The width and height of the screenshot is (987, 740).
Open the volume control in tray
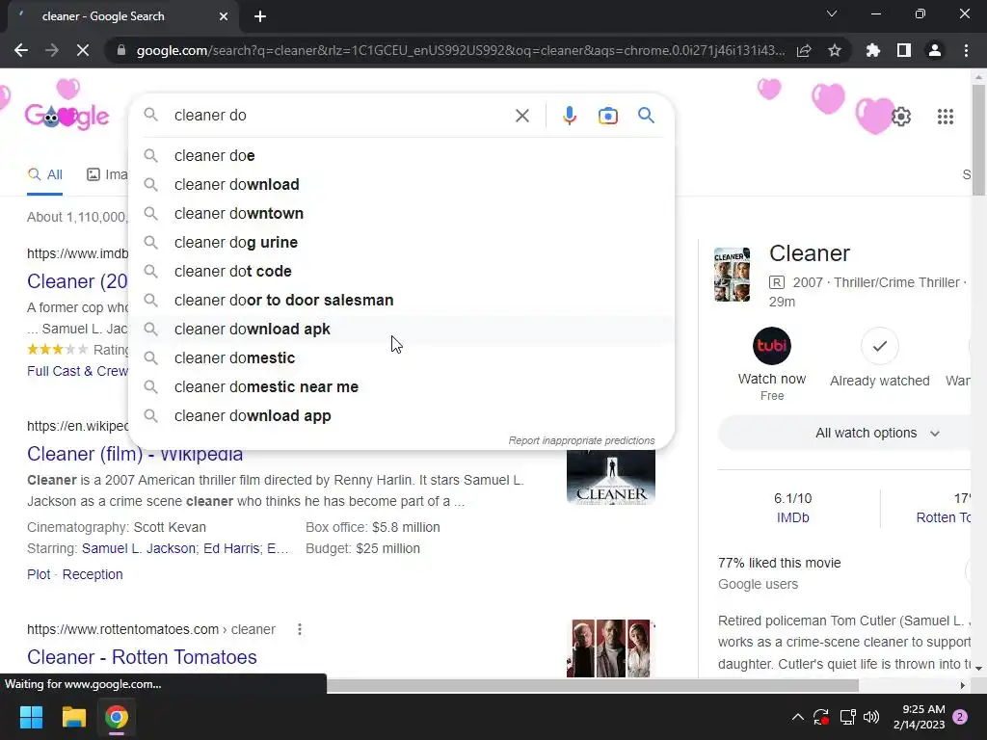[x=871, y=717]
